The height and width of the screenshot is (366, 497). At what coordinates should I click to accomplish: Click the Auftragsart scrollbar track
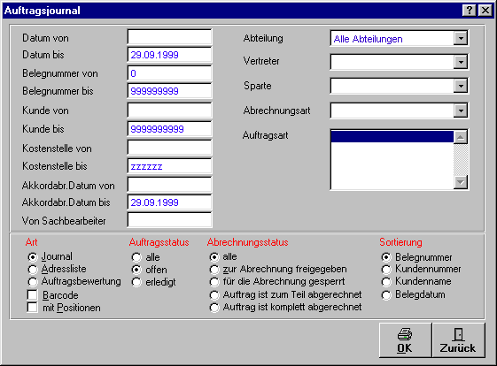click(461, 160)
